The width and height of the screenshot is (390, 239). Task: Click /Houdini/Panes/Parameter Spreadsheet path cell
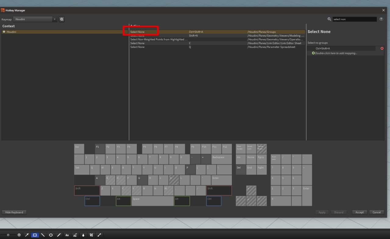coord(271,47)
